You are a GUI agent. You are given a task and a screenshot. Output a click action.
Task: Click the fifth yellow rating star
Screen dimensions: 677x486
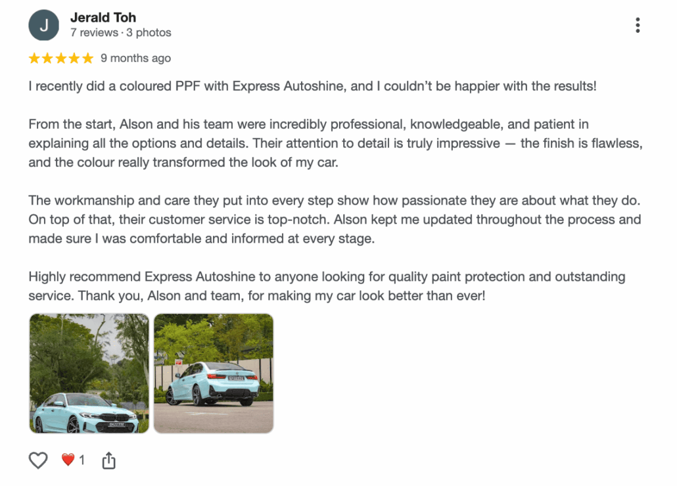88,59
